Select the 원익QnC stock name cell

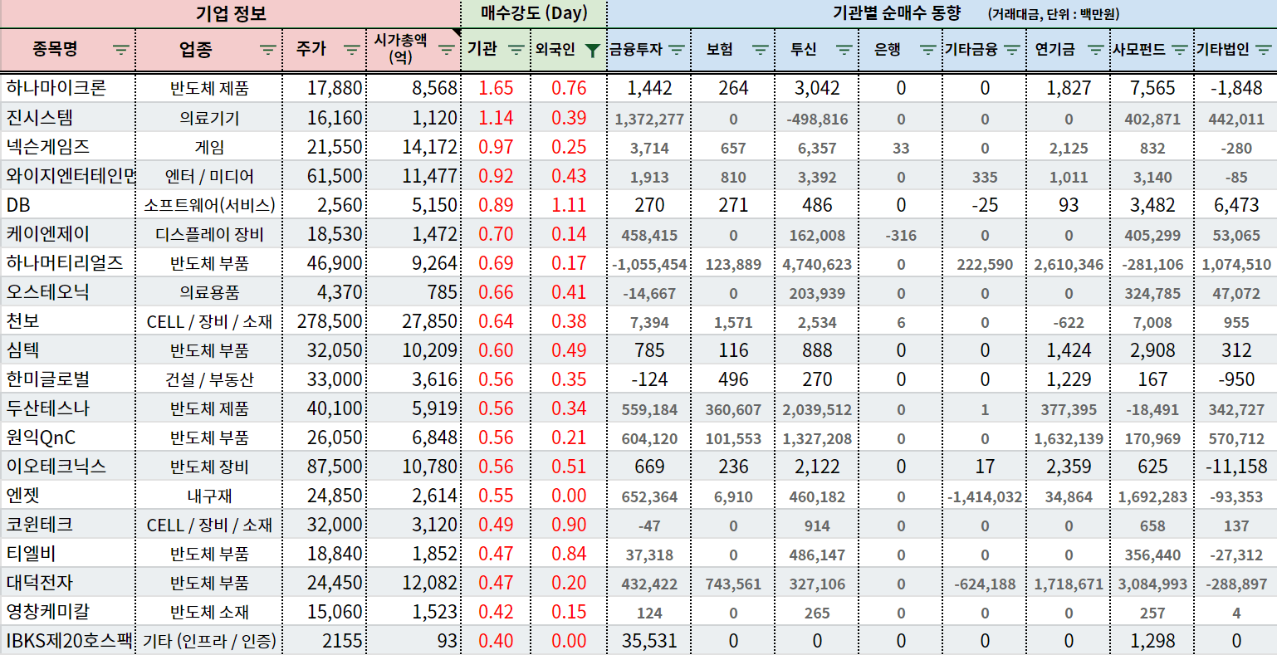pos(67,437)
